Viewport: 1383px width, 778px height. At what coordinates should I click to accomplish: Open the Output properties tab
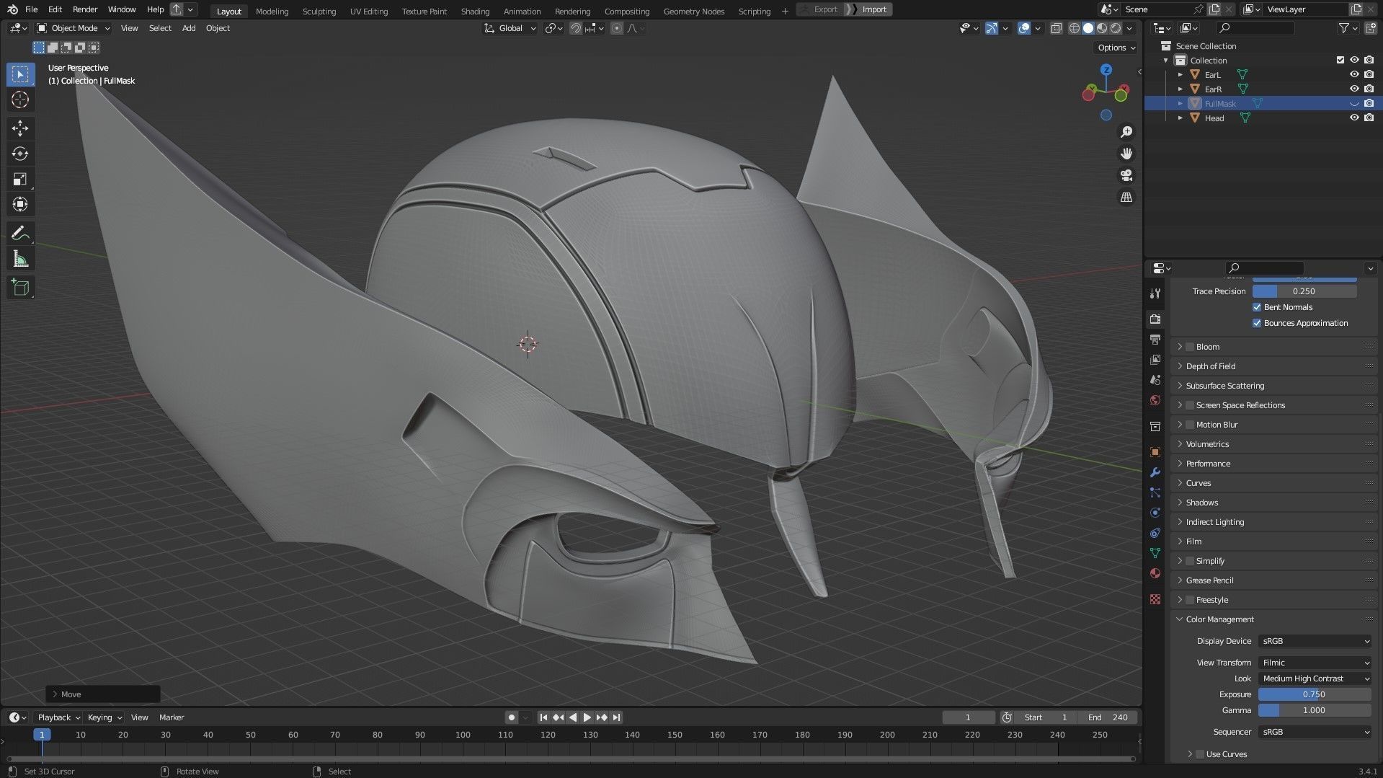click(x=1155, y=339)
